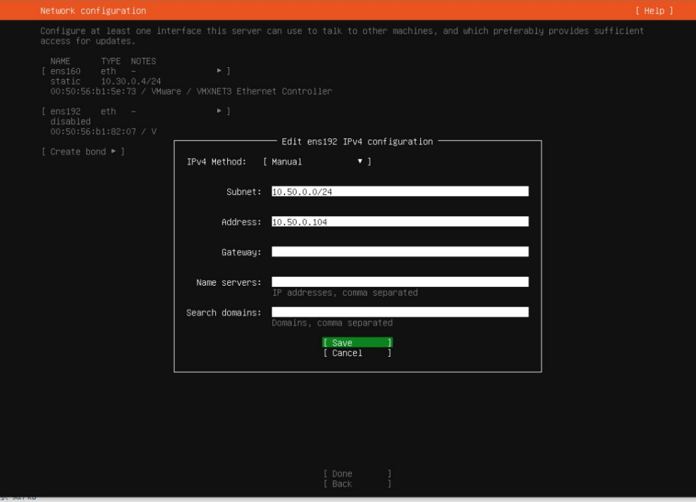Focus the Subnet input field
Screen dimensions: 696x502
pos(399,192)
